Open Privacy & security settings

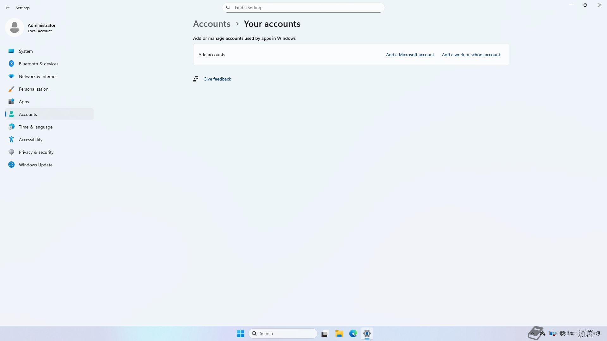click(x=36, y=152)
